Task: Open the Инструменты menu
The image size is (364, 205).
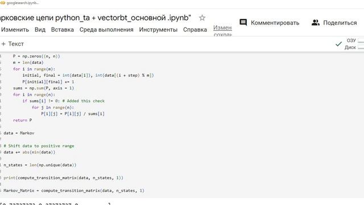Action: (158, 30)
